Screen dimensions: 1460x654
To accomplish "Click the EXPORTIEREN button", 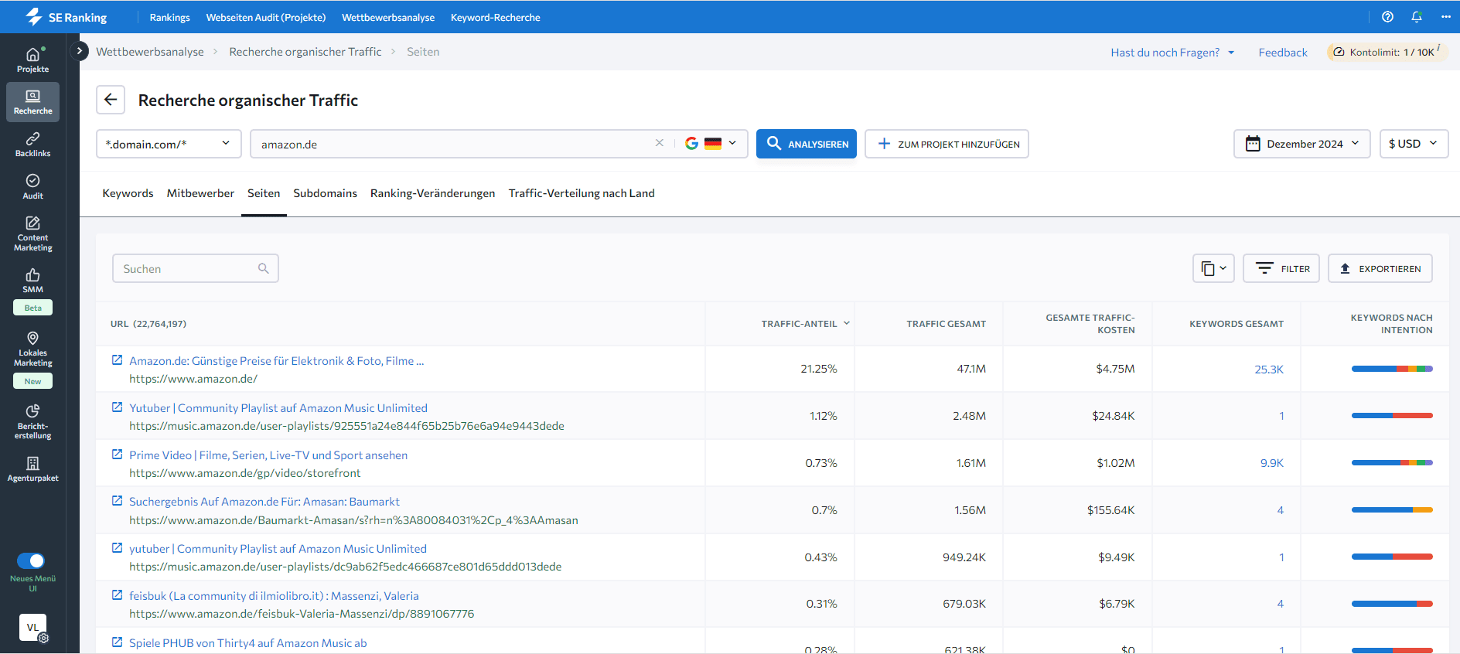I will [1380, 268].
